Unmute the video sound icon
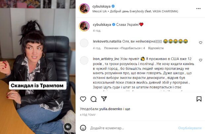The image size is (205, 134). [x=68, y=127]
